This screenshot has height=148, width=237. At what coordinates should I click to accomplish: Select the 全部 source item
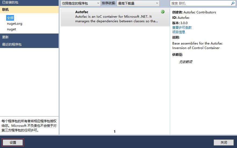pos(10,18)
